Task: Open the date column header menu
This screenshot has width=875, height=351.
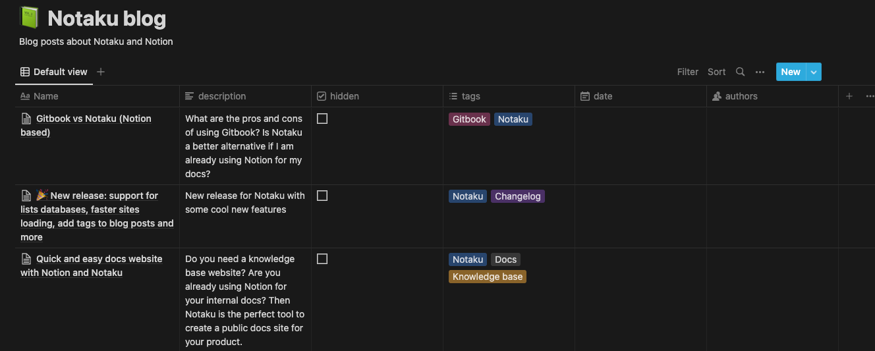Action: pyautogui.click(x=641, y=96)
